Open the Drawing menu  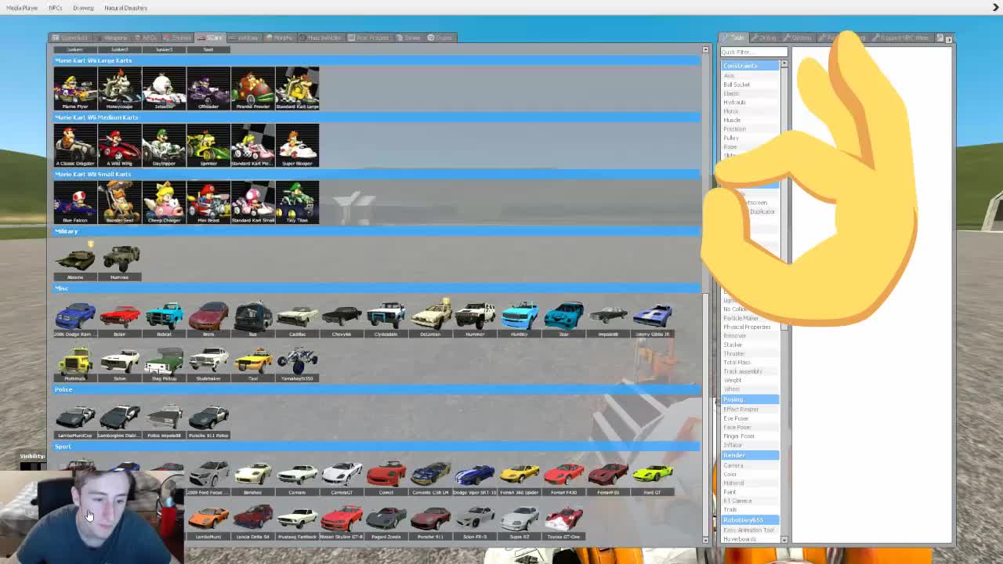83,8
